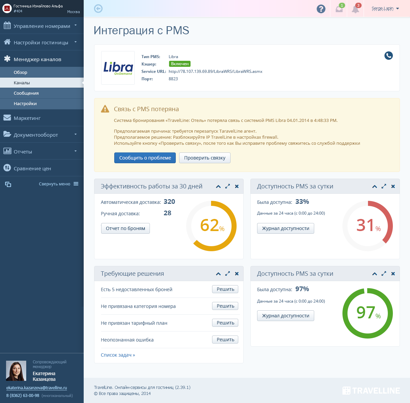The width and height of the screenshot is (410, 403).
Task: Click the 31% red progress ring
Action: click(368, 226)
